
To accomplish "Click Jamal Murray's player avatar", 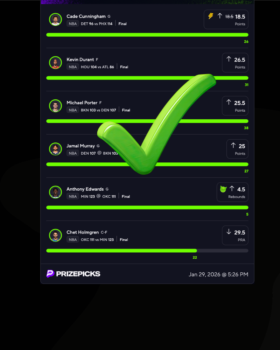I will [x=55, y=149].
